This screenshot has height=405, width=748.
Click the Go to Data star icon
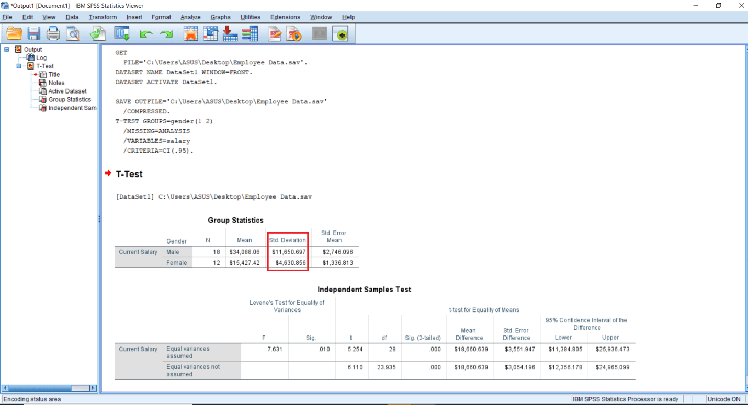point(190,34)
